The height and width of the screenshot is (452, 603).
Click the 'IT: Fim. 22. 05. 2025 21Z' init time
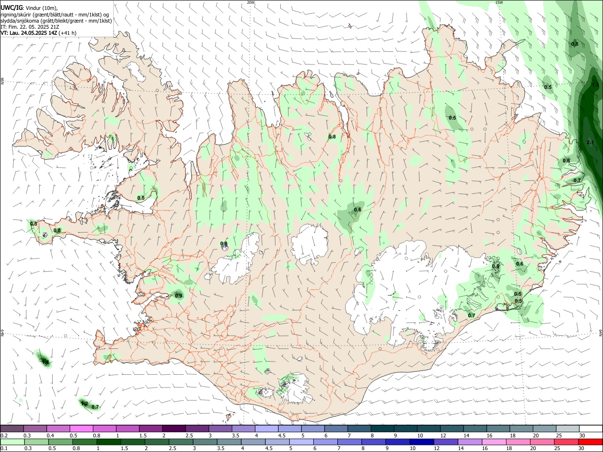(x=30, y=27)
